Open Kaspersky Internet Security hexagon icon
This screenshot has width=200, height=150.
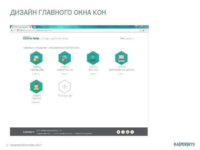[65, 58]
